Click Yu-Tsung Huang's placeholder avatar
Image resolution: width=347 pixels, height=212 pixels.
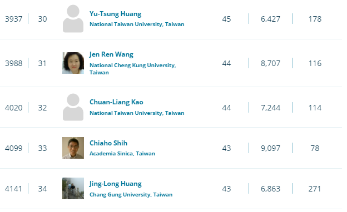tap(73, 18)
